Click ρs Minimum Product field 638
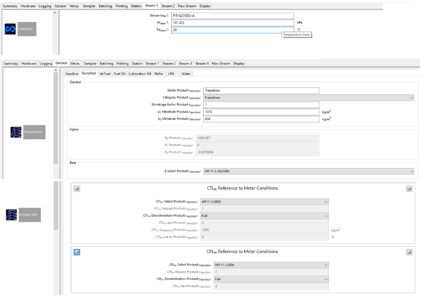 (261, 119)
